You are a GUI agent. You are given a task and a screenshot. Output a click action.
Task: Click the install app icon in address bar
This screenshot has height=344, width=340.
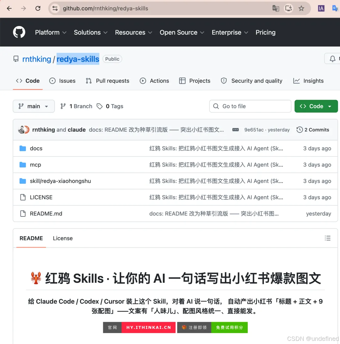pos(288,8)
